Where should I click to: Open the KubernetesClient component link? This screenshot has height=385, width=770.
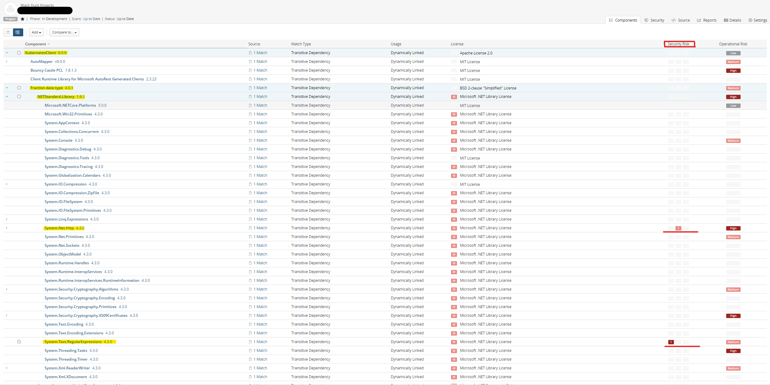point(40,53)
